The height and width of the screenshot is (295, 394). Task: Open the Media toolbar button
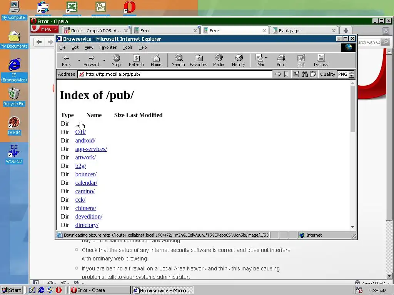pos(219,61)
